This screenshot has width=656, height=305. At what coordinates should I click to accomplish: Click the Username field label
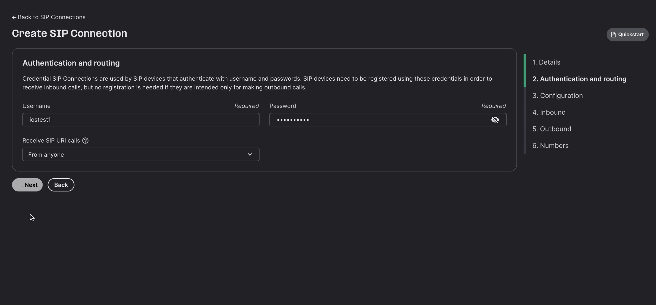click(x=37, y=106)
